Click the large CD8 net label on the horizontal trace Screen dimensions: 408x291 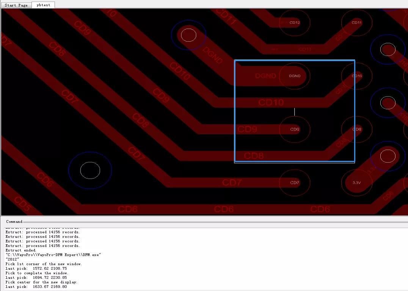click(254, 156)
